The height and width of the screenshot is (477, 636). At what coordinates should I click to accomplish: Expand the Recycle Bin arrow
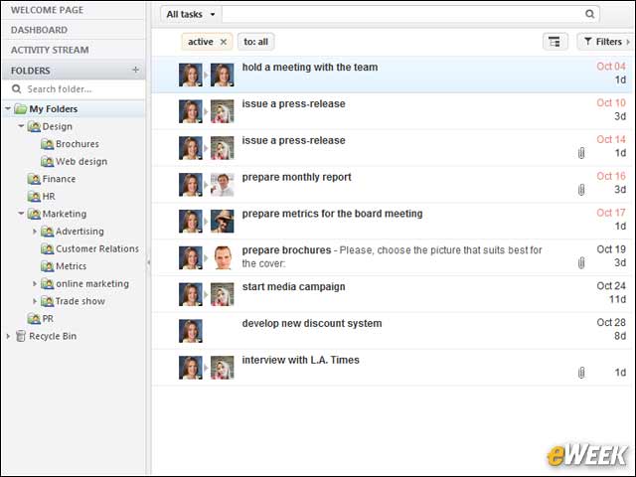(8, 336)
